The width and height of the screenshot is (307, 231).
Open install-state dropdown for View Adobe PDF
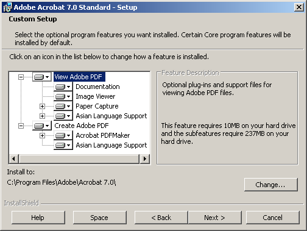[42, 77]
